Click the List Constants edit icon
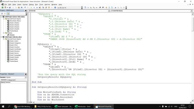The image size is (194, 109). tap(88, 8)
